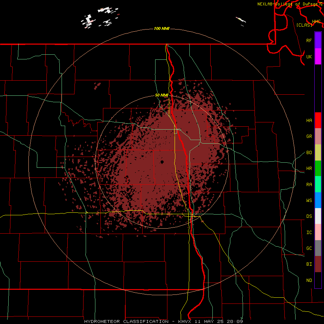The width and height of the screenshot is (324, 324).
Task: Click the HA red legend swatch
Action: tap(318, 120)
